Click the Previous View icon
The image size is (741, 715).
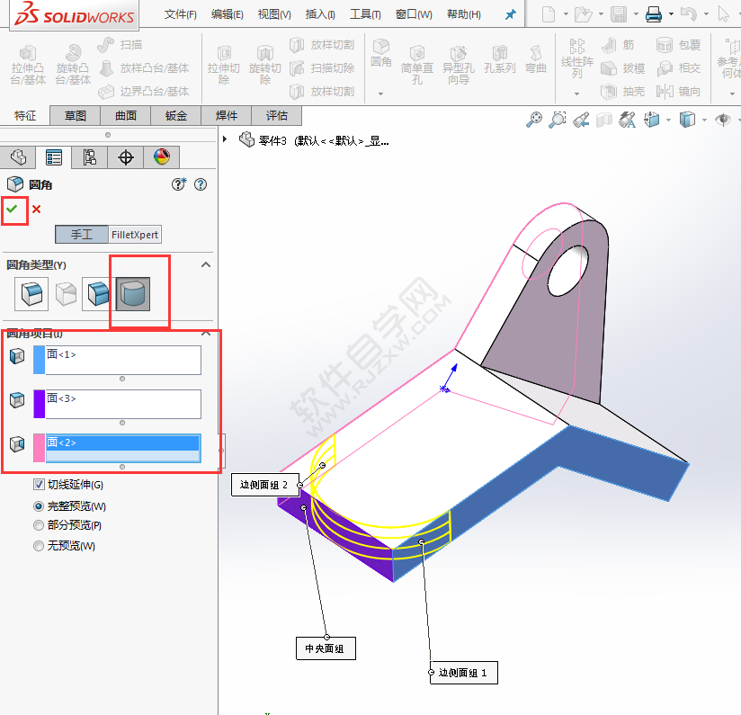click(x=581, y=120)
